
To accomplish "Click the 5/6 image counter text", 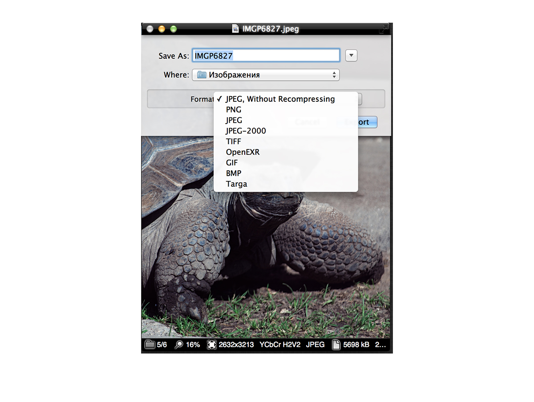I will 162,345.
